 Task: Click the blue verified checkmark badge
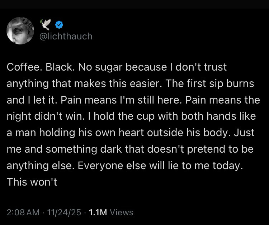pos(60,25)
